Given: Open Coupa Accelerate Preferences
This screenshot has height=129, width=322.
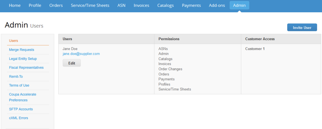Looking at the screenshot, I should [23, 97].
